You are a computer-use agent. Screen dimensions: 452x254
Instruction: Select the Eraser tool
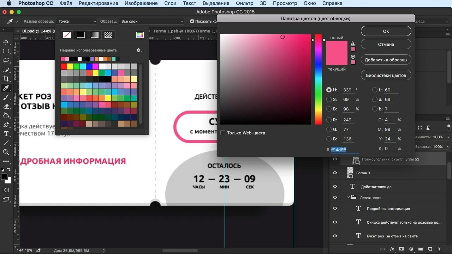pos(6,106)
